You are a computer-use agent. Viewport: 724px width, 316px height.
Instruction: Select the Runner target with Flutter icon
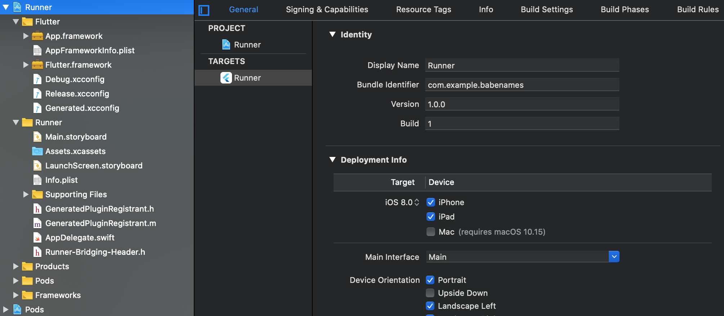253,78
